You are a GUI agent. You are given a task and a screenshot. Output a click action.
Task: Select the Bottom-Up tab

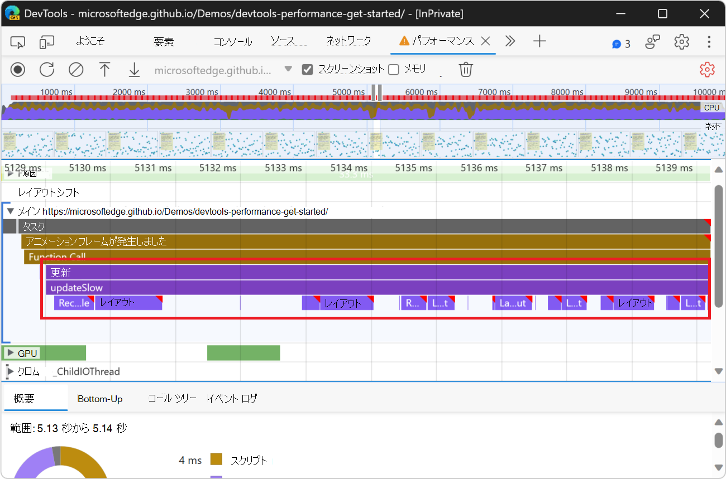click(x=100, y=399)
